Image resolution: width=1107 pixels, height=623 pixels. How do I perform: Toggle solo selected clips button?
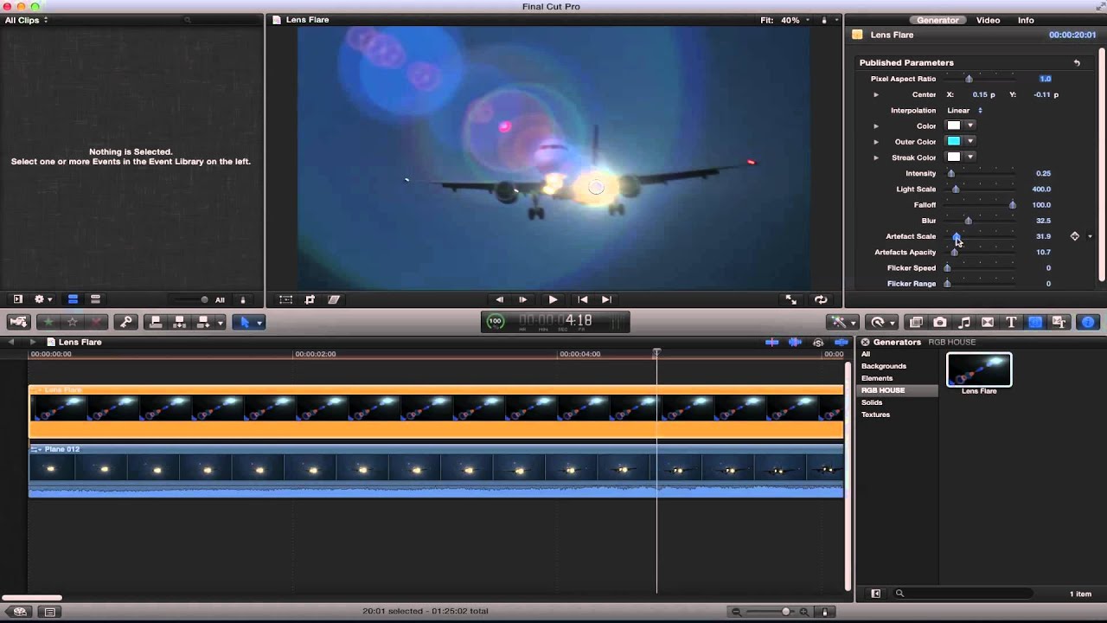pyautogui.click(x=818, y=343)
